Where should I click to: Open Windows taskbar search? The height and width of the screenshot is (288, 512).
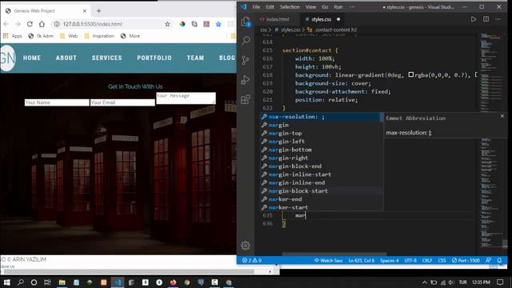[20, 282]
